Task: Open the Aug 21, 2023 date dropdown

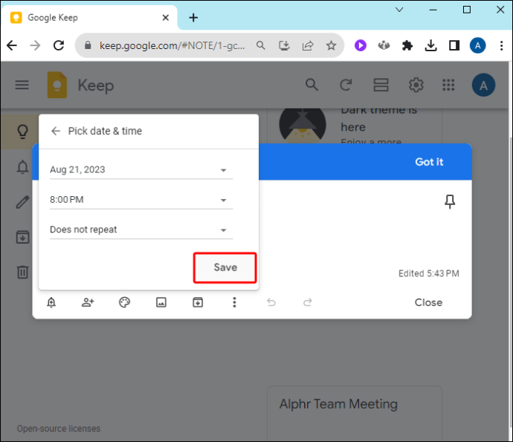Action: coord(141,170)
